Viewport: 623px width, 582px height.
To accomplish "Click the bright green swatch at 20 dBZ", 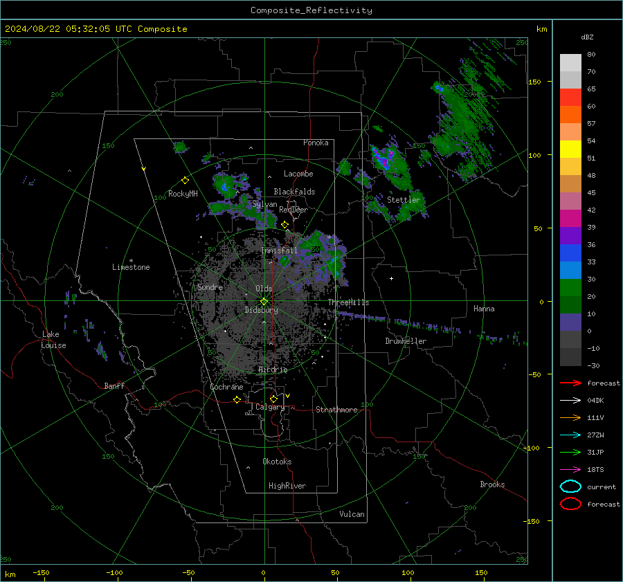I will (x=570, y=288).
